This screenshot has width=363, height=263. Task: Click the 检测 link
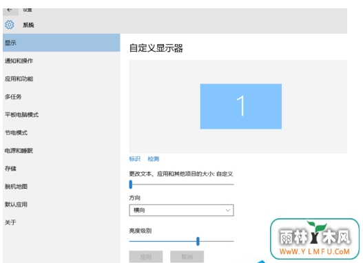154,159
